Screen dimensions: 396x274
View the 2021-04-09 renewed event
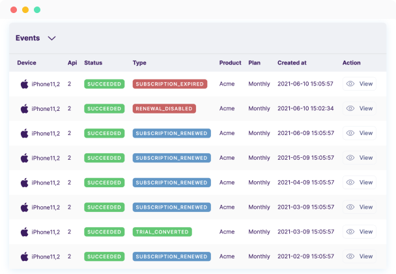point(359,183)
